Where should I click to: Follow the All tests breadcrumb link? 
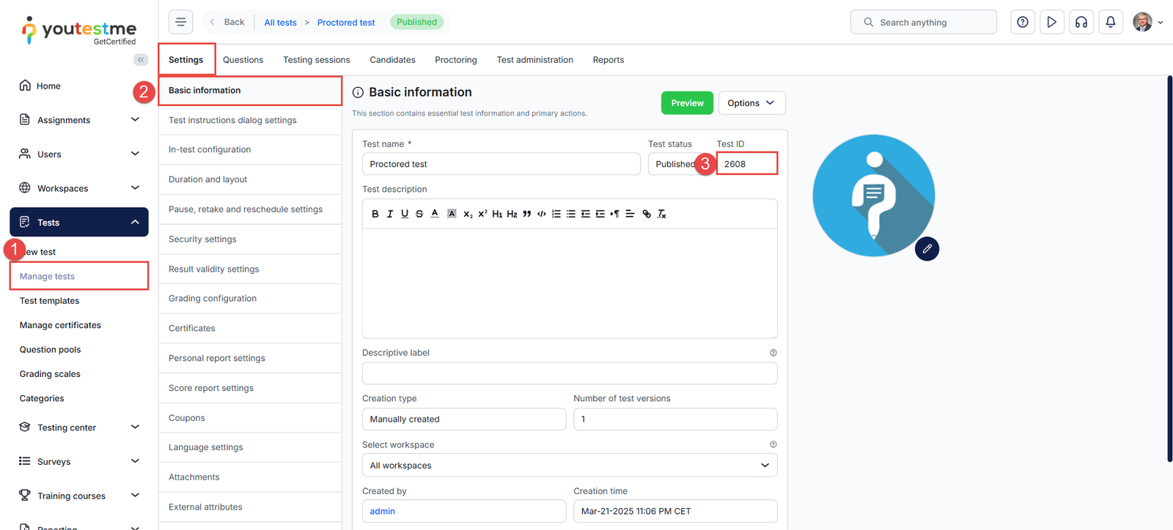click(x=280, y=23)
